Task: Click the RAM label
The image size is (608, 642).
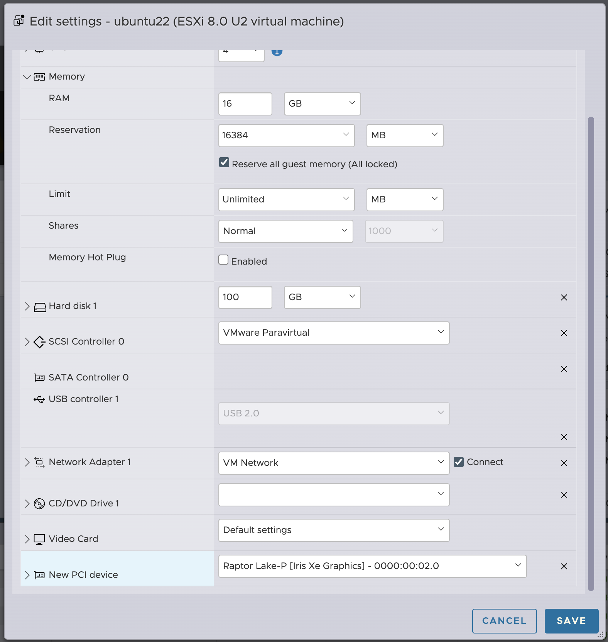Action: pos(59,98)
